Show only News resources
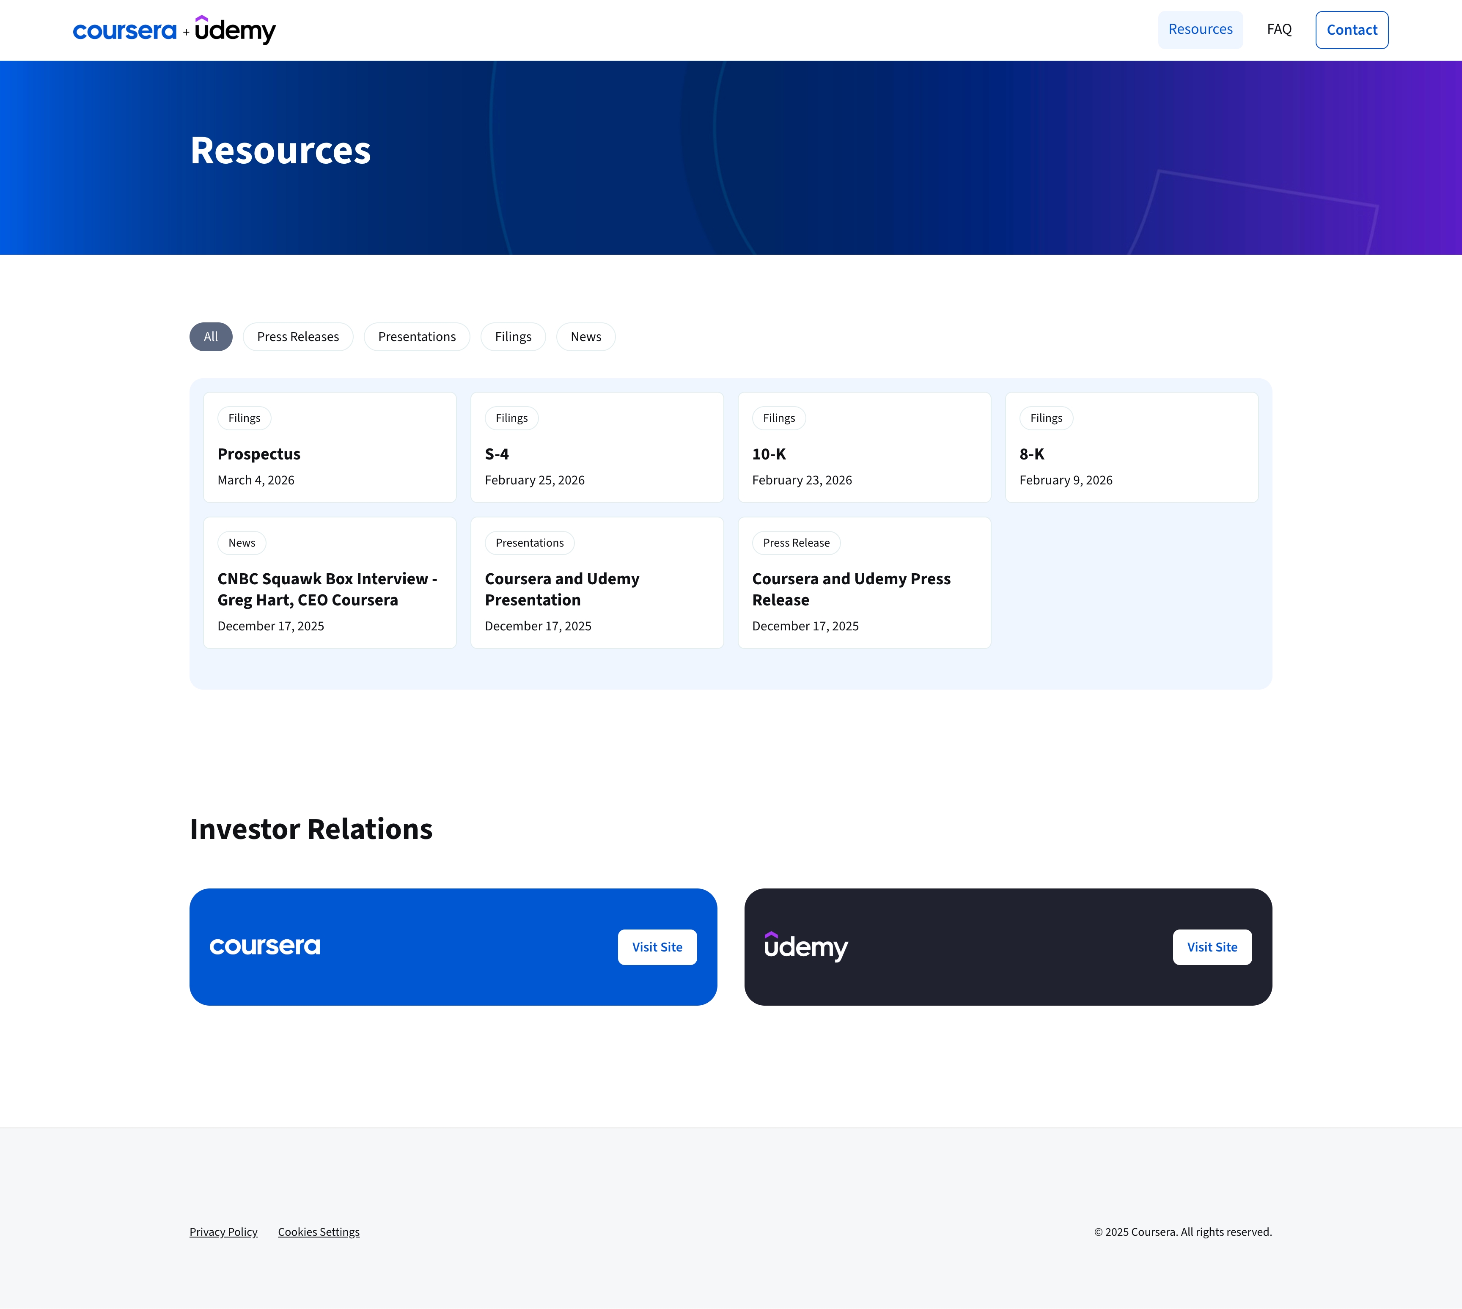Image resolution: width=1462 pixels, height=1309 pixels. (585, 337)
